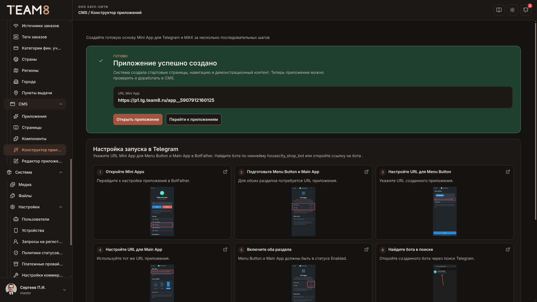
Task: Click the TEAM8 logo
Action: pos(28,10)
